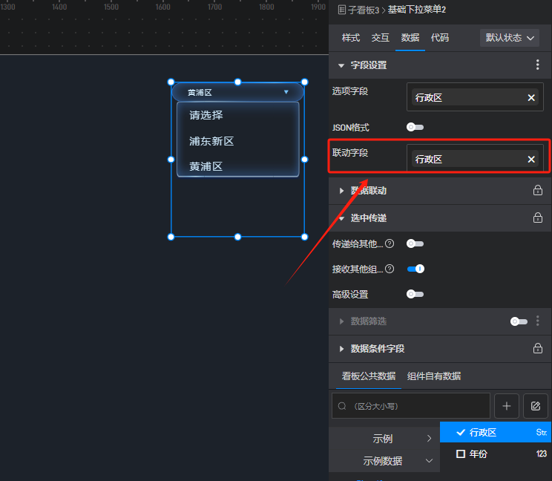Toggle the 传递给其他 switch

coord(415,243)
